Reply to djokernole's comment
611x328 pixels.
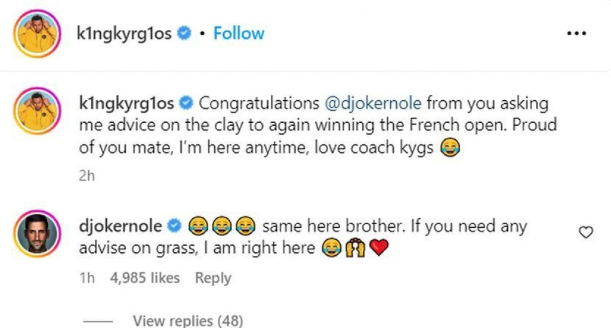(213, 278)
